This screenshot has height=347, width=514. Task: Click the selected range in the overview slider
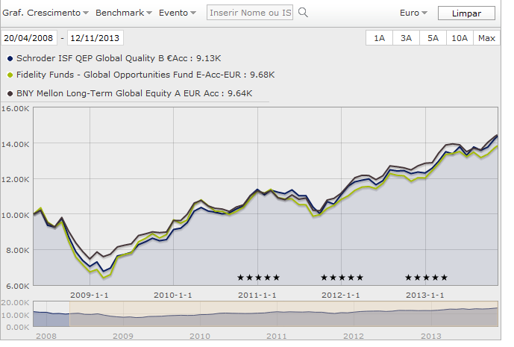283,313
